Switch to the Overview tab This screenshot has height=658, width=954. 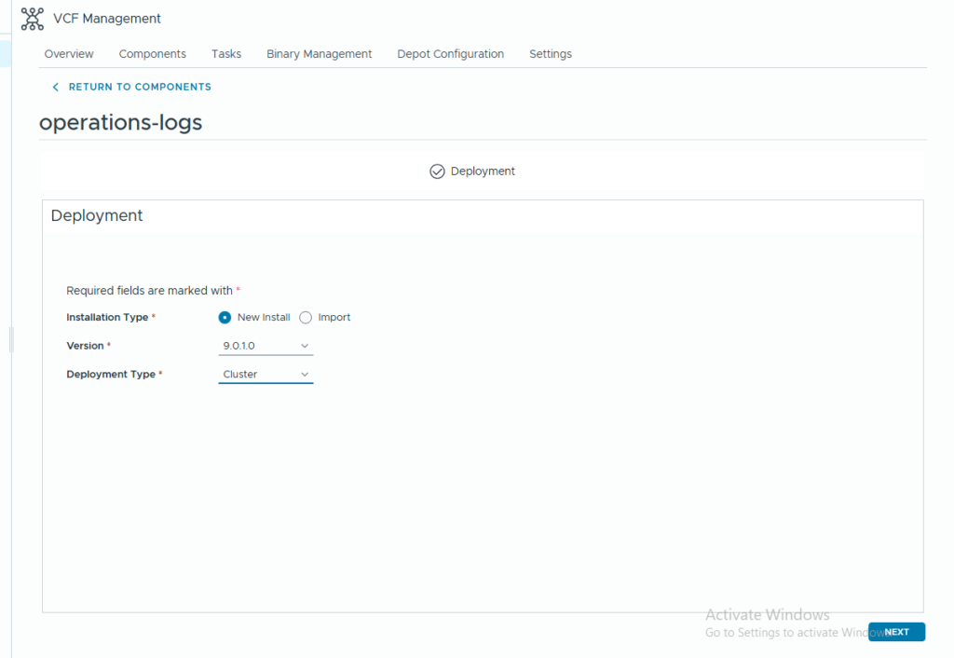[69, 54]
